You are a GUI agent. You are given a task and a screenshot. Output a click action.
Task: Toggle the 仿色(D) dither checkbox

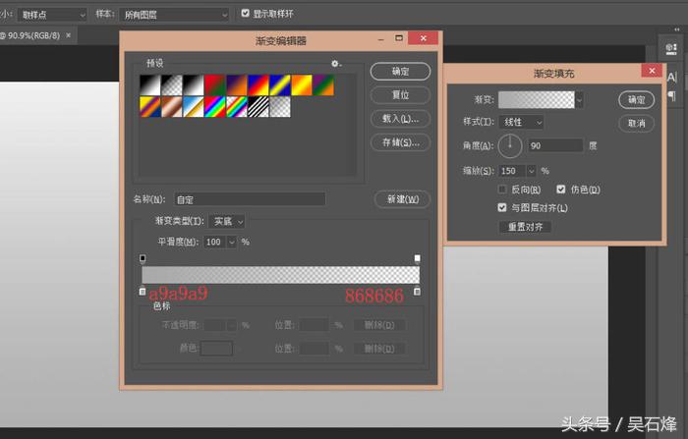coord(561,189)
